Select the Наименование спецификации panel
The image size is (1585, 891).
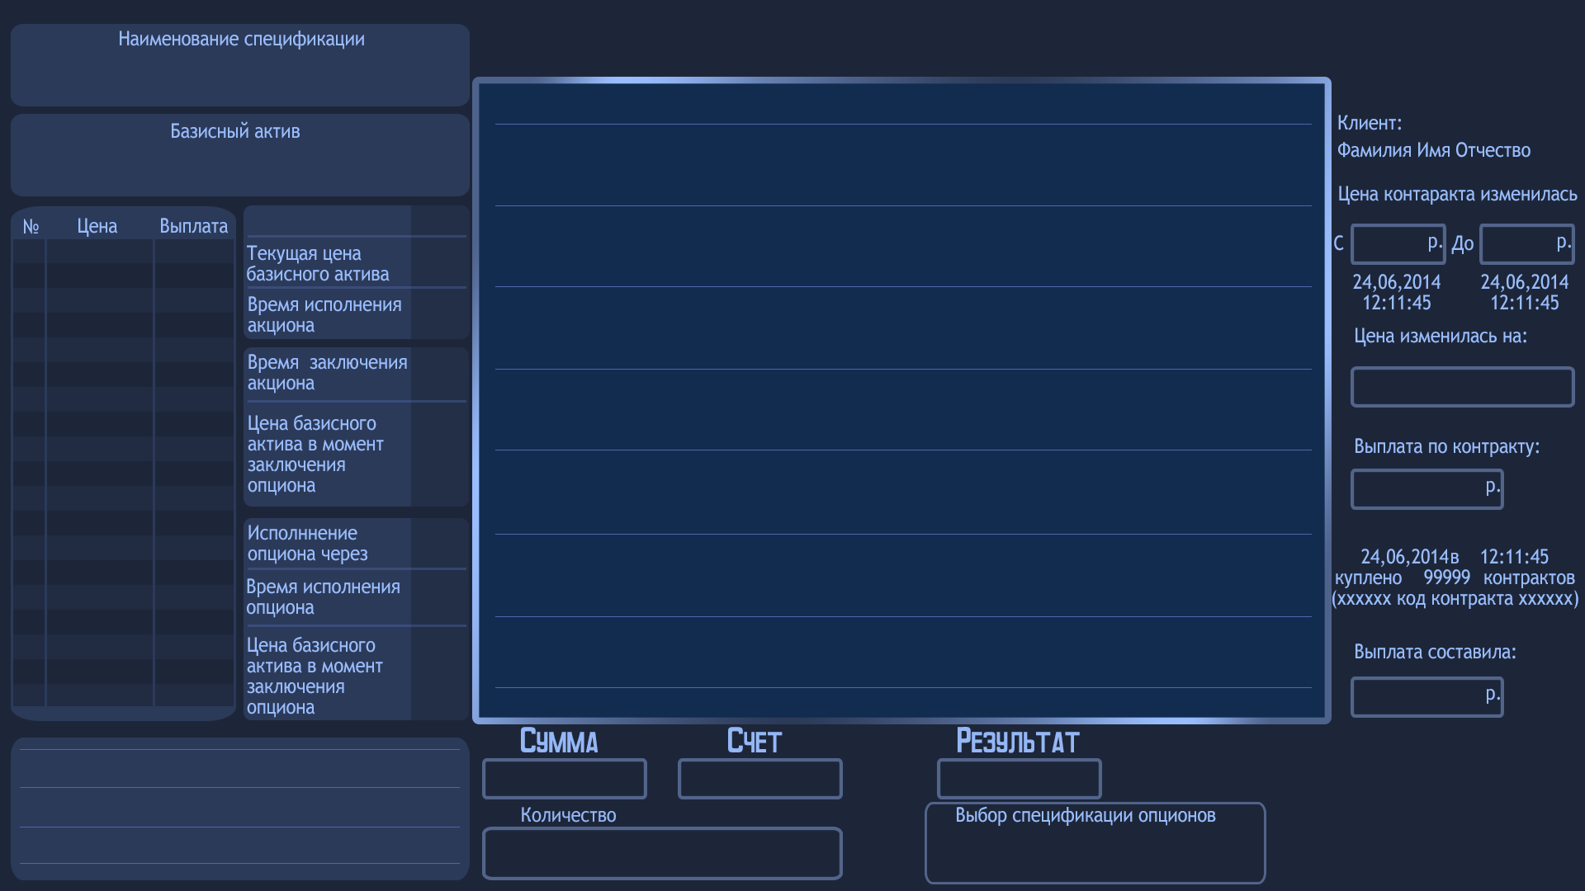240,64
